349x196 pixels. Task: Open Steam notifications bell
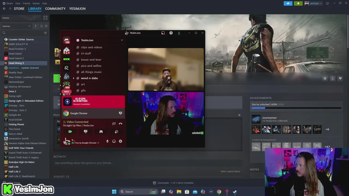[298, 3]
